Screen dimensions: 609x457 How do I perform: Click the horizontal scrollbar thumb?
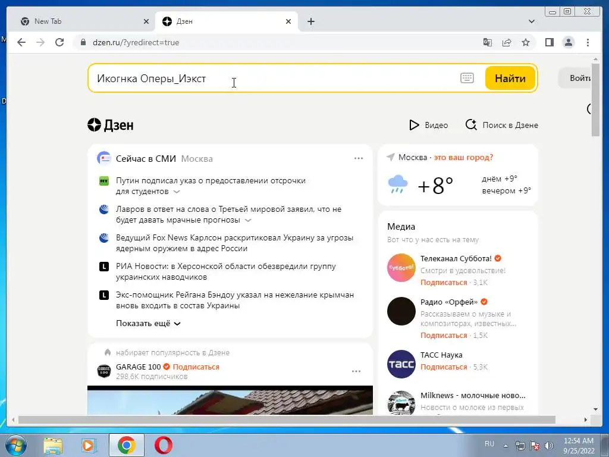(287, 420)
